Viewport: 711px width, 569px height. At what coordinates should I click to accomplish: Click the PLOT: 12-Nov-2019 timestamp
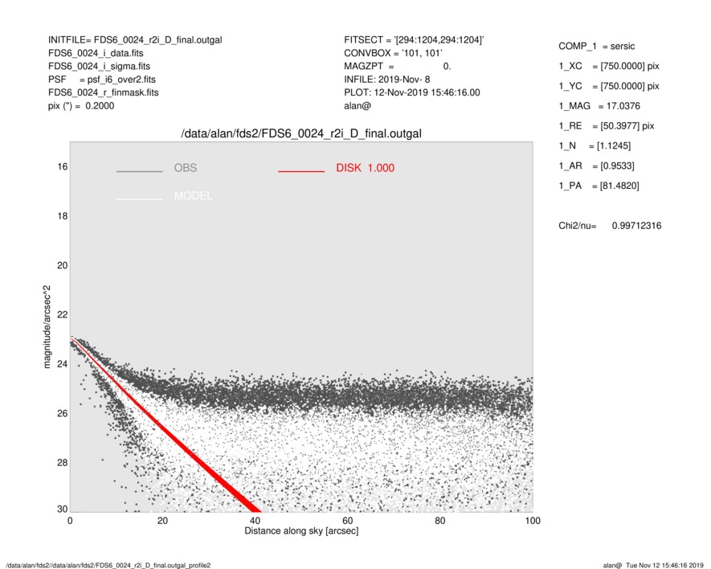pyautogui.click(x=411, y=92)
